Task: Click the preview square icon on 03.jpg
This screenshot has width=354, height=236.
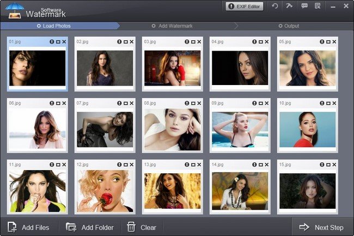Action: [193, 42]
